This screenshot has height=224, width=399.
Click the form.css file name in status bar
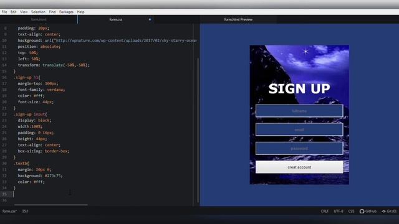[10, 211]
